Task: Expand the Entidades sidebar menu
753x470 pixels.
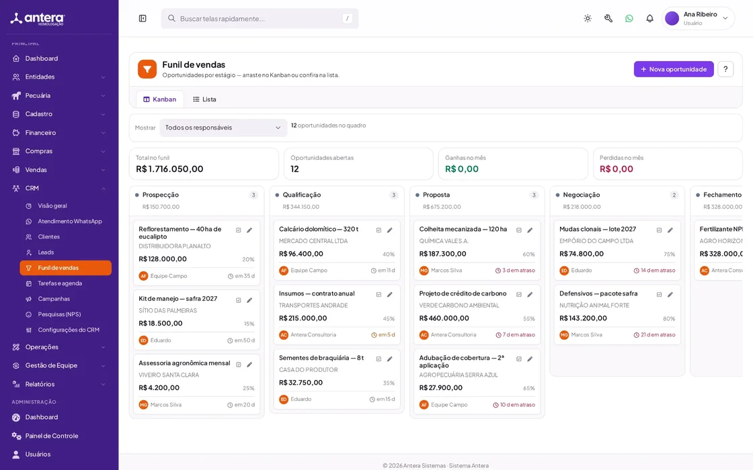Action: [58, 77]
